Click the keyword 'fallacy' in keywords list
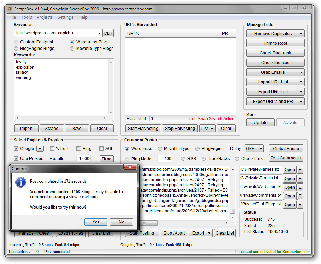This screenshot has width=321, height=264. [22, 72]
